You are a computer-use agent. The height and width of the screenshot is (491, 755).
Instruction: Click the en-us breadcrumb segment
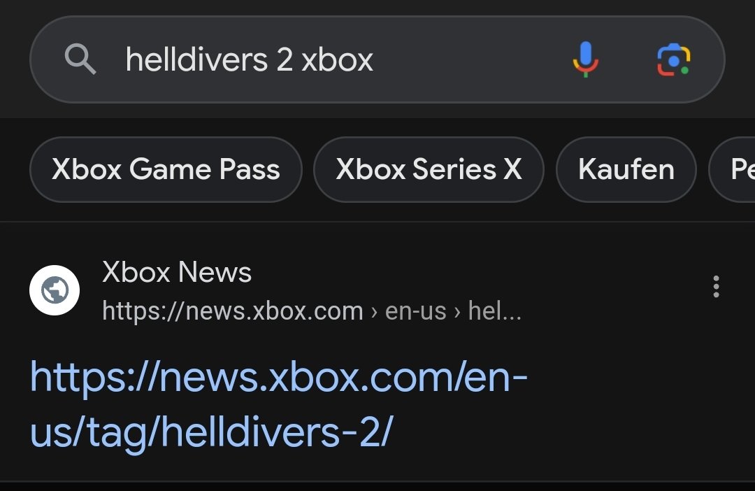click(415, 311)
